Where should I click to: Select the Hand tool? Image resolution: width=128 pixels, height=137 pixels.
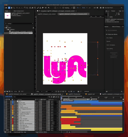(x=11, y=8)
